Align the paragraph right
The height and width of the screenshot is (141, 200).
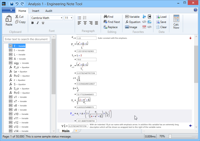91,23
